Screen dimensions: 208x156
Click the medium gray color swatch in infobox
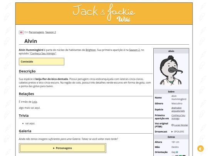click(177, 156)
